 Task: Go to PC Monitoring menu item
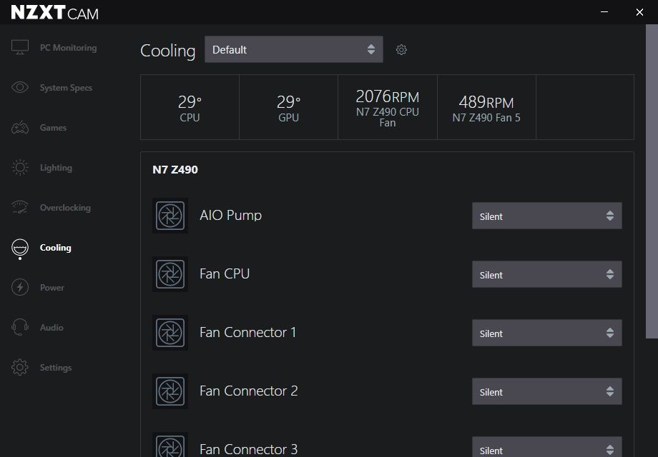point(69,48)
